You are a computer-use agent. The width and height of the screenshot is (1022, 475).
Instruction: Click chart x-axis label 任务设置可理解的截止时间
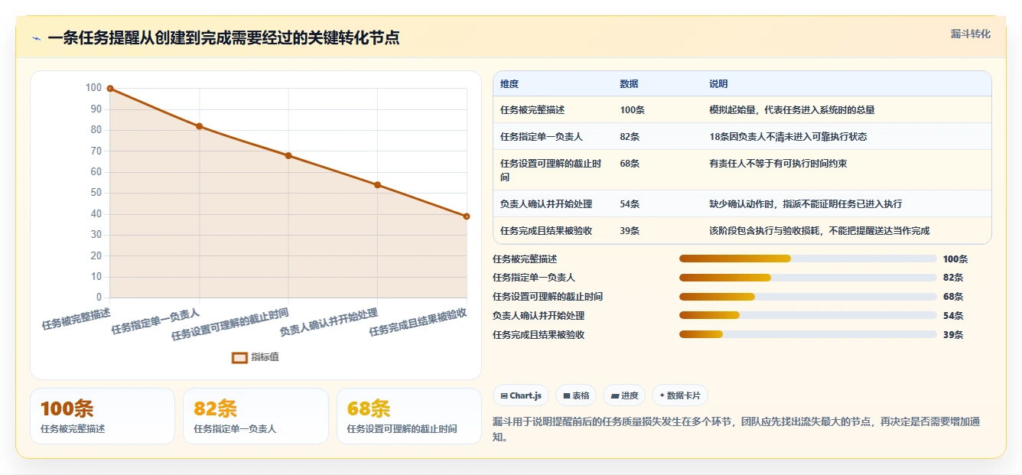[x=230, y=324]
